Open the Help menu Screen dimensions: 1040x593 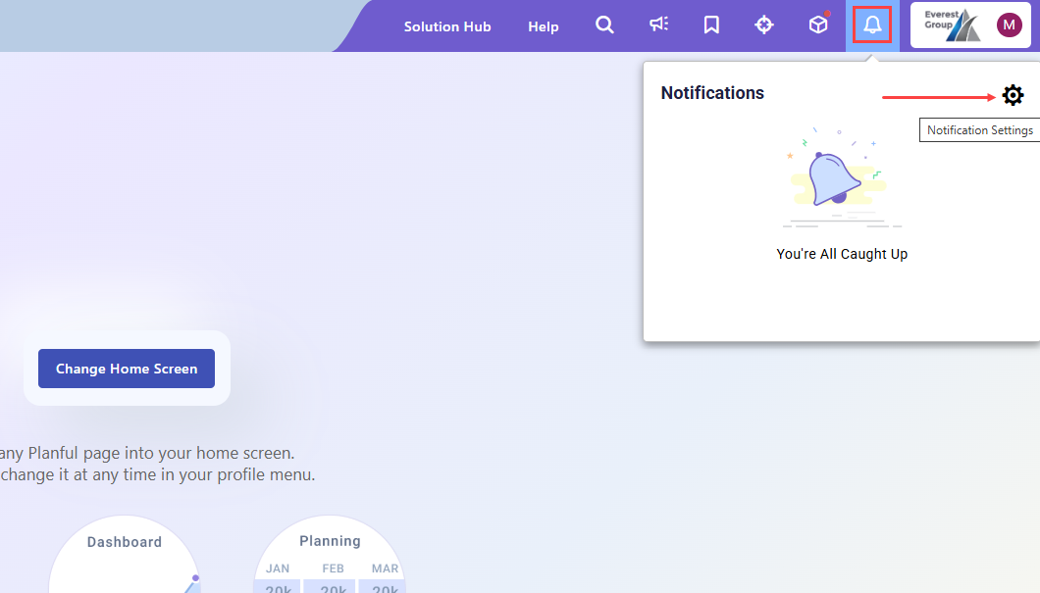coord(544,26)
